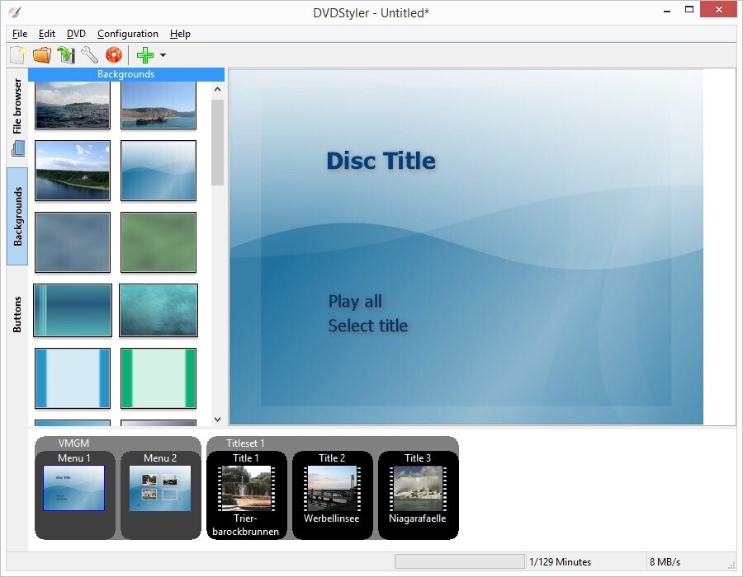Select the Niagarafaelle title thumbnail
Screen dimensions: 743x577
[x=418, y=488]
